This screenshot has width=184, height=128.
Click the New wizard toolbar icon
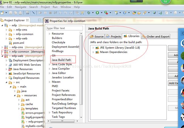(2, 12)
